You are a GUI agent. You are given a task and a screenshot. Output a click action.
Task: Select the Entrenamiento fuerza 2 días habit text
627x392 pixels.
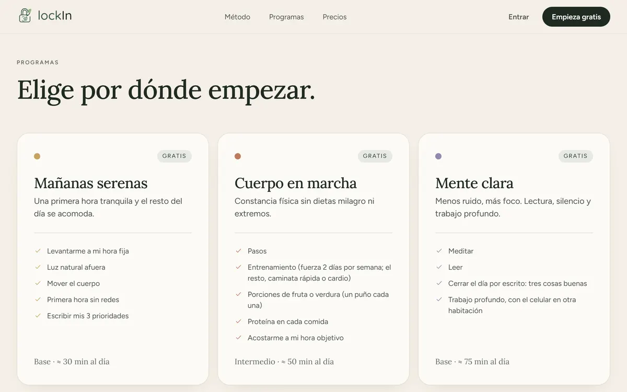(320, 273)
